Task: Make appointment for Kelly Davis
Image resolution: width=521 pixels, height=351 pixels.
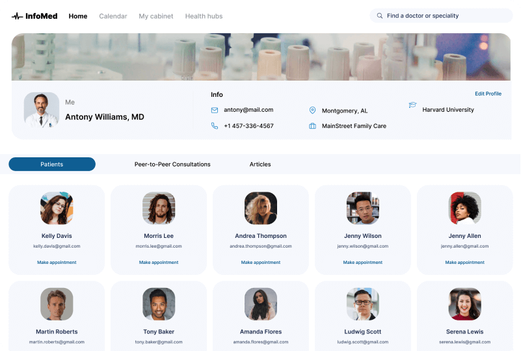Action: click(x=57, y=263)
